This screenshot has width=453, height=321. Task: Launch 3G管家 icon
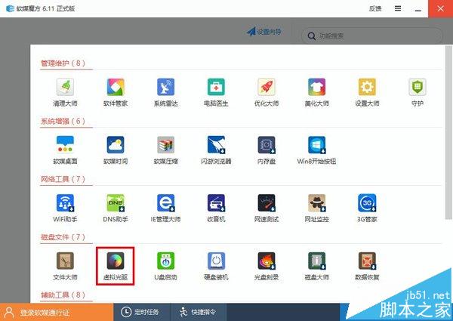click(367, 208)
